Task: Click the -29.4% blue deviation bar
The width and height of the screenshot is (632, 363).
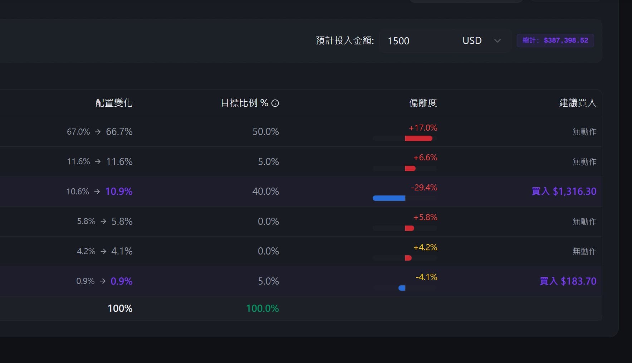Action: coord(389,198)
